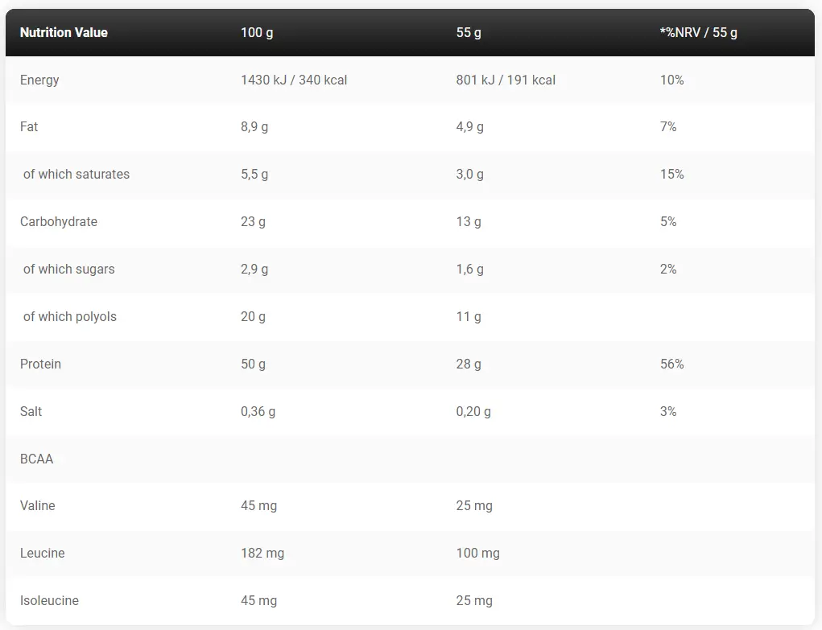Select the Protein row label
The width and height of the screenshot is (822, 630).
click(40, 364)
